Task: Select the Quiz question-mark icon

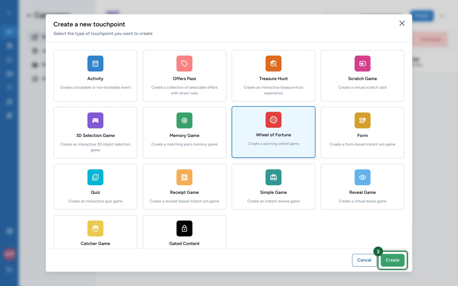Action: [x=95, y=177]
